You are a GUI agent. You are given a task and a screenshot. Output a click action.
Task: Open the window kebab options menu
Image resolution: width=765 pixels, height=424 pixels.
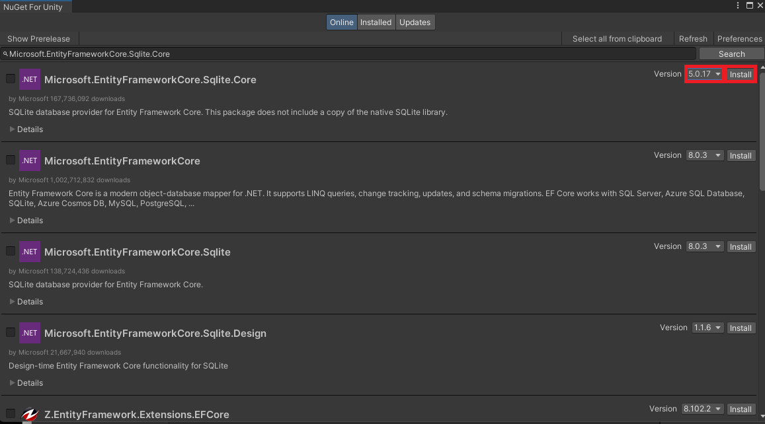click(738, 5)
